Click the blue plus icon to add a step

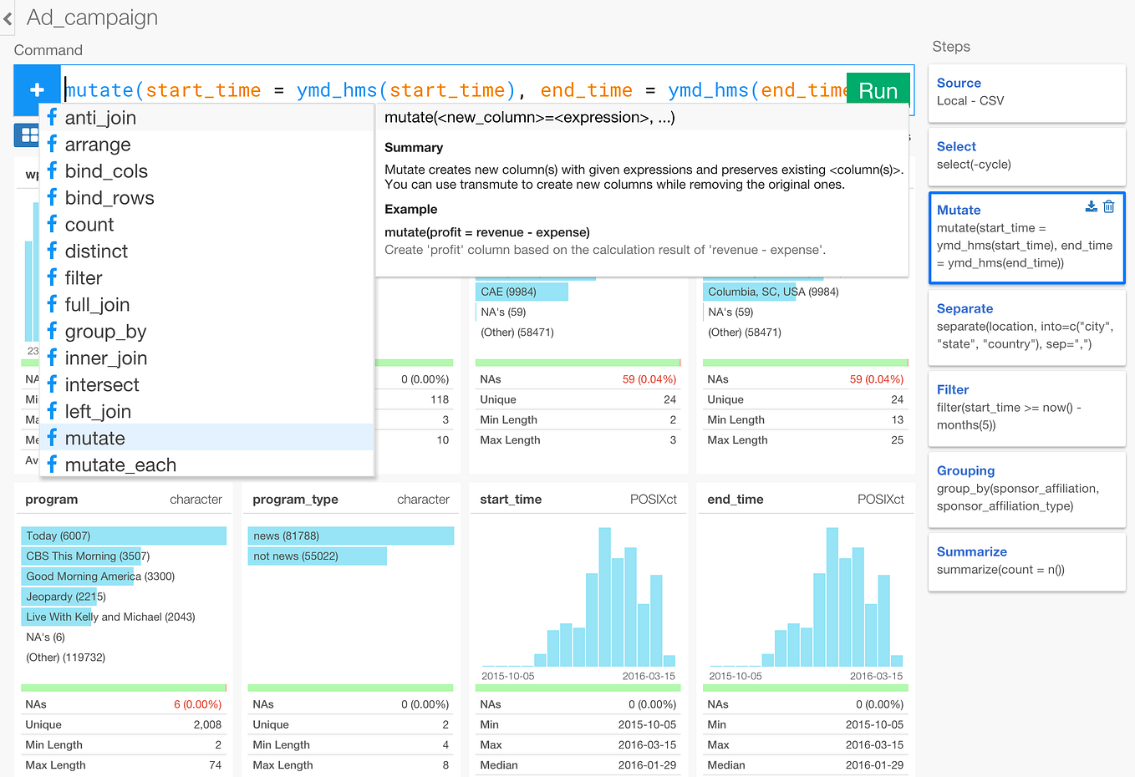tap(38, 89)
